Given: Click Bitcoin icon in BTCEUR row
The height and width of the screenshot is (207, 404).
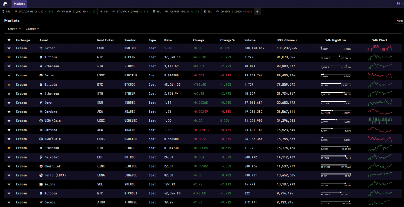Looking at the screenshot, I should click(41, 57).
